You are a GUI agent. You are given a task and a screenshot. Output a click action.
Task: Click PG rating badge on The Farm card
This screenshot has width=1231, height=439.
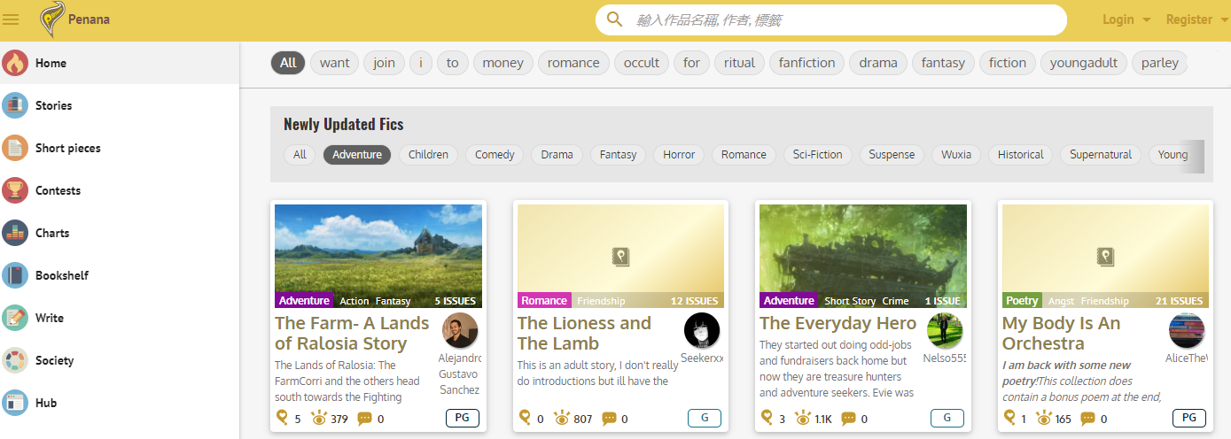click(462, 418)
